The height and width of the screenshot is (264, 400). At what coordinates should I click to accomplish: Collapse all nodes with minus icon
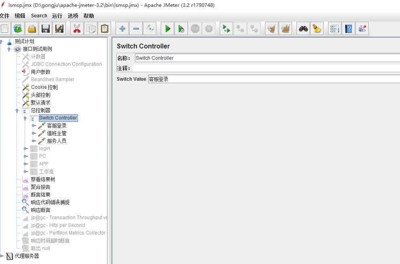pyautogui.click(x=136, y=29)
